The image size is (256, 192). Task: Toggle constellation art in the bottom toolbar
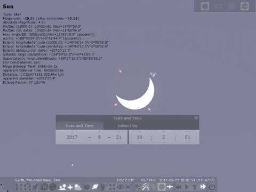tap(36, 187)
